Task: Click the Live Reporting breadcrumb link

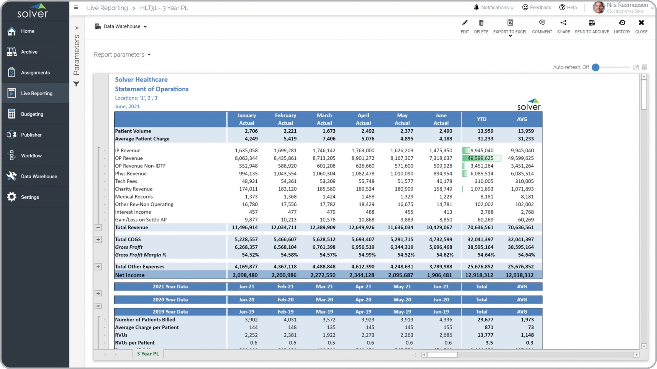Action: [x=107, y=8]
